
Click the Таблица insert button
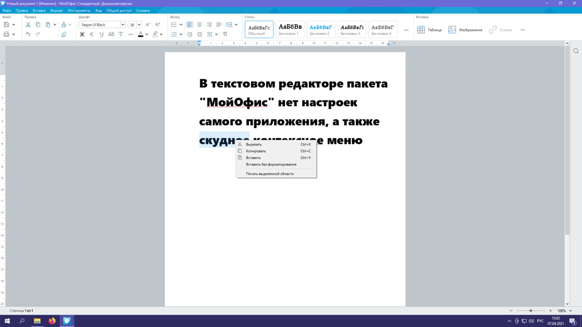click(x=429, y=30)
